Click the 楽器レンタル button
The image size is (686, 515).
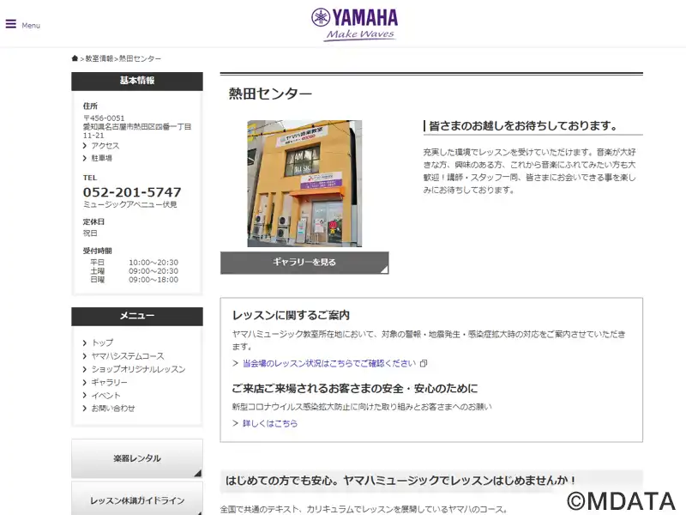click(137, 458)
